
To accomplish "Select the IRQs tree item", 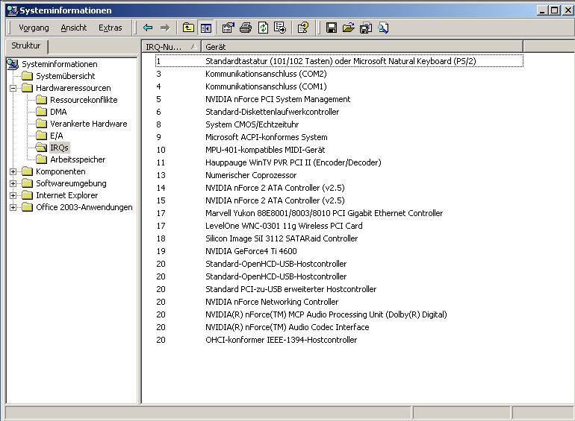I will click(59, 148).
